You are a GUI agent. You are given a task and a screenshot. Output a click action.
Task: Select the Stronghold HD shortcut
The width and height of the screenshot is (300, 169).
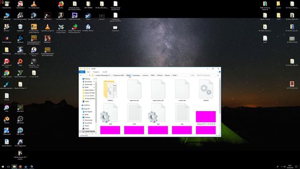(61, 16)
